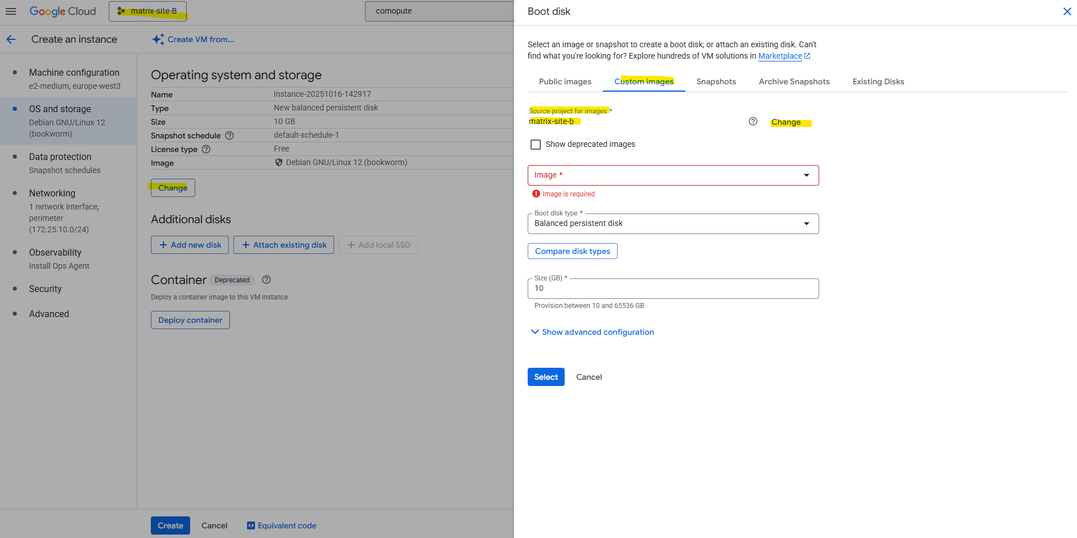The width and height of the screenshot is (1077, 538).
Task: Enable Show deprecated images checkbox
Action: [536, 145]
